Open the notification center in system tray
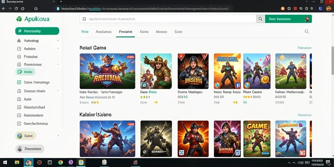The height and width of the screenshot is (167, 334). tap(328, 162)
